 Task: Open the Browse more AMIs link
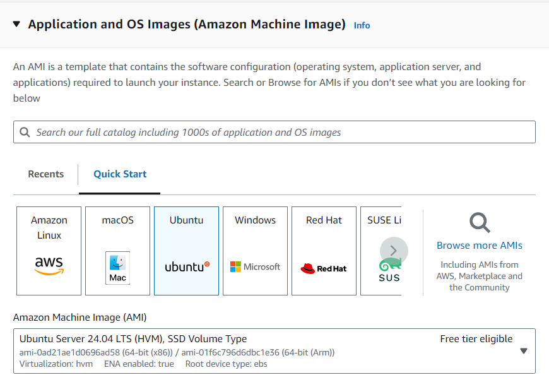(x=480, y=246)
